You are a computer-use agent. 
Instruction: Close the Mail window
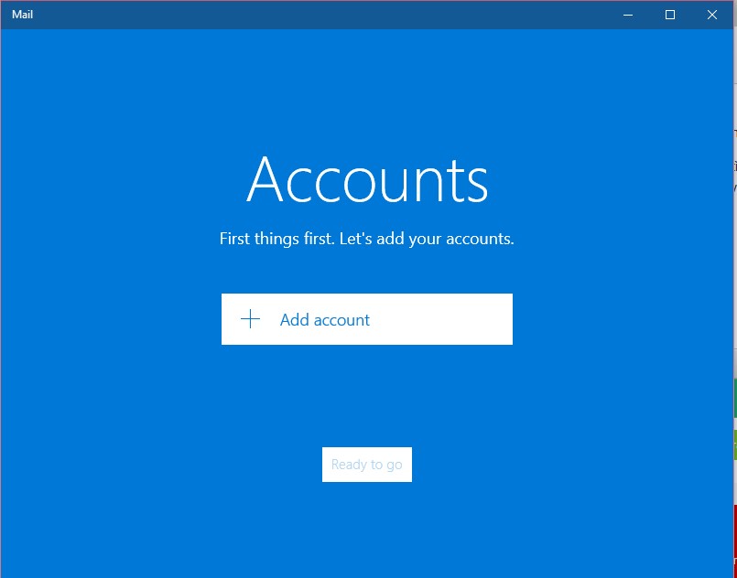712,15
